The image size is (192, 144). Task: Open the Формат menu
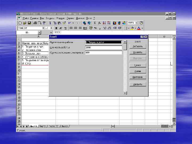tap(60, 18)
